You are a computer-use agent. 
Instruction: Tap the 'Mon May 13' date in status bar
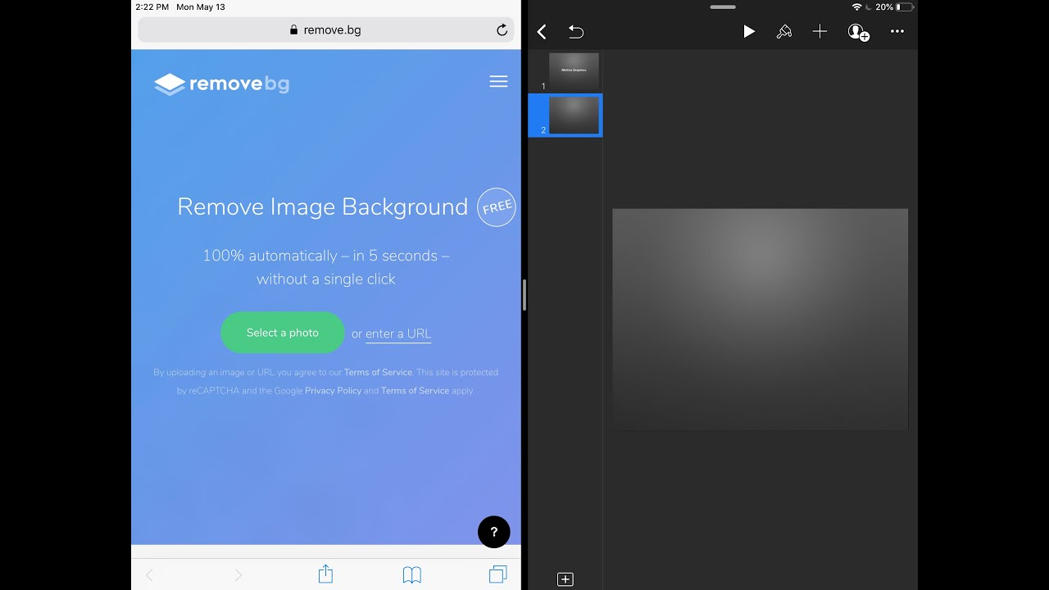201,7
